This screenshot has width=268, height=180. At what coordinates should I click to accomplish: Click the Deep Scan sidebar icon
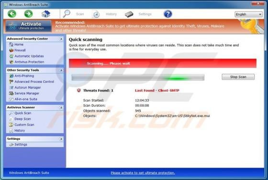pos(11,119)
